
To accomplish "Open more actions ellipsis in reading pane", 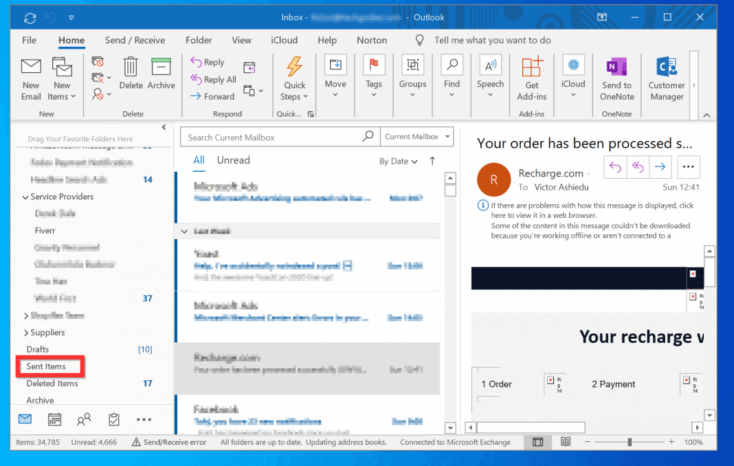I will point(688,167).
